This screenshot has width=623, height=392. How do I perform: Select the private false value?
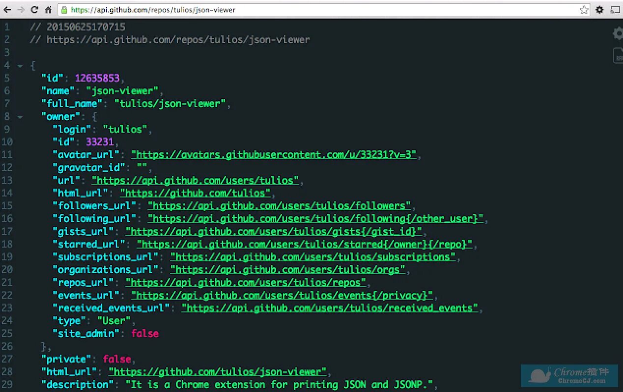pos(116,359)
